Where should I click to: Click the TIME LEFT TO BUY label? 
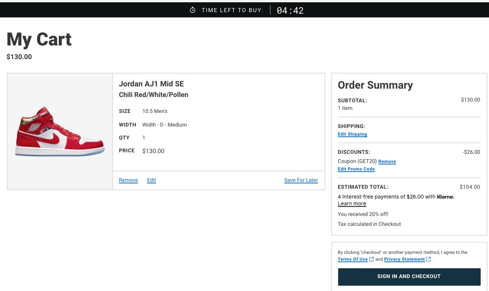pyautogui.click(x=232, y=10)
